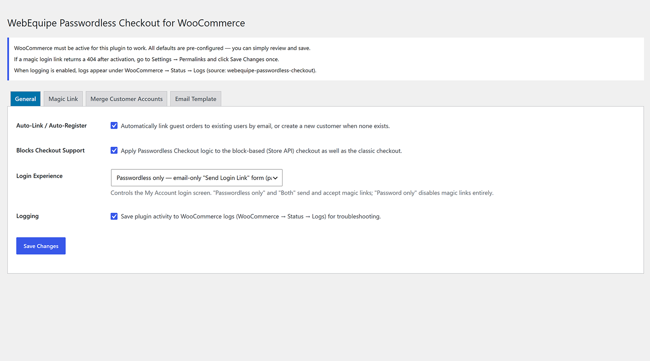Toggle the Blocks Checkout Support checkbox
650x361 pixels.
(x=114, y=150)
